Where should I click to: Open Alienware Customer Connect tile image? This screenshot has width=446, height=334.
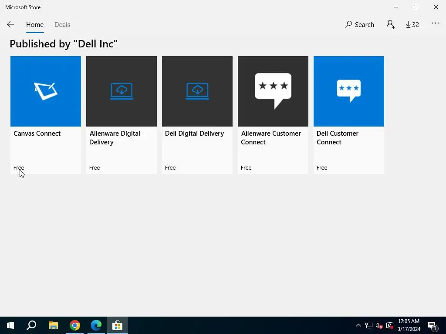[273, 91]
